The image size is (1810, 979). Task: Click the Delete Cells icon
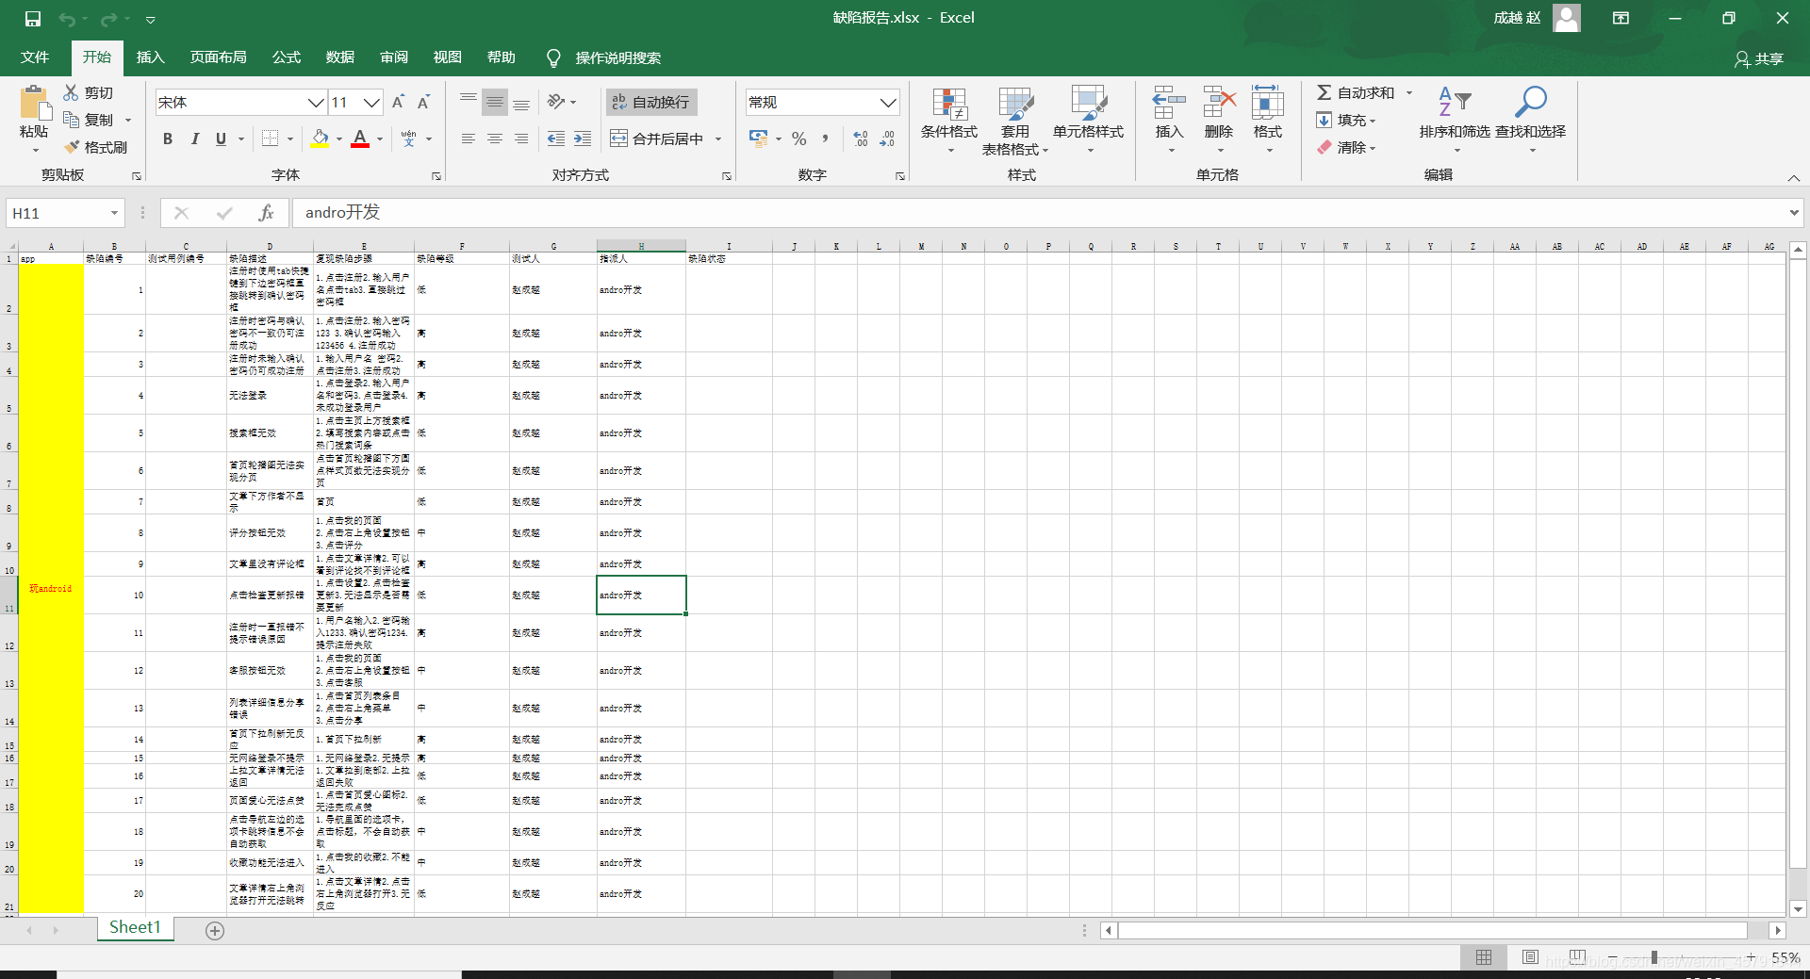[x=1219, y=102]
